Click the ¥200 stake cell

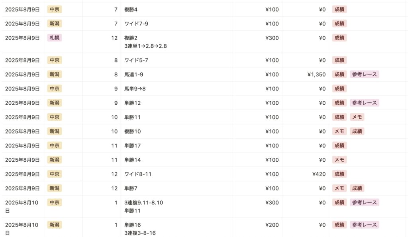coord(272,225)
